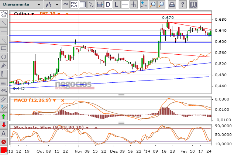Toggle the chart grid button
Screen dimensions: 234x157
(83, 4)
